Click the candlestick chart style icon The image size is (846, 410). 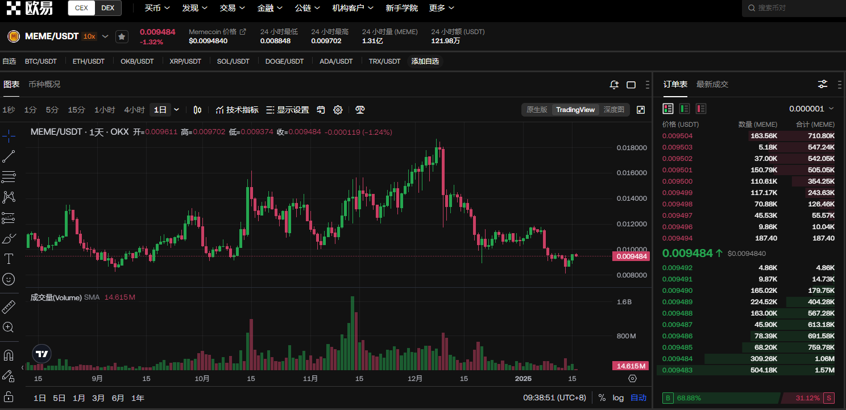pyautogui.click(x=197, y=110)
